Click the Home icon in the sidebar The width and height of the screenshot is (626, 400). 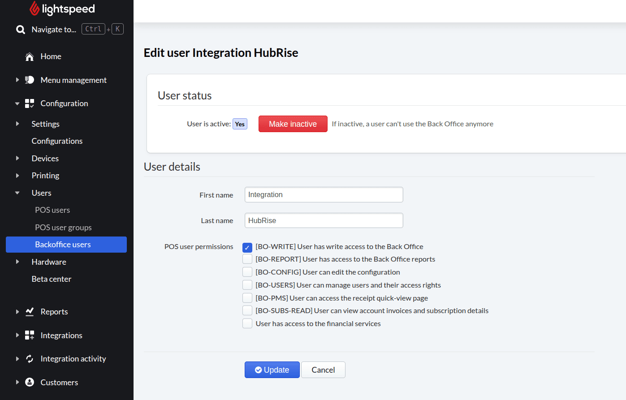point(29,56)
